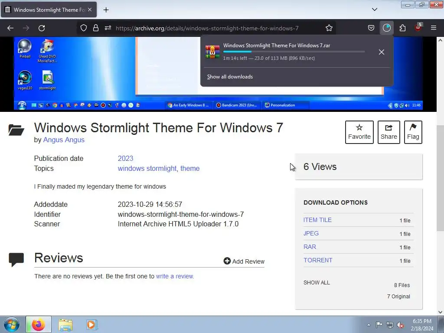Open the uBlock Origin extension icon

(x=418, y=27)
